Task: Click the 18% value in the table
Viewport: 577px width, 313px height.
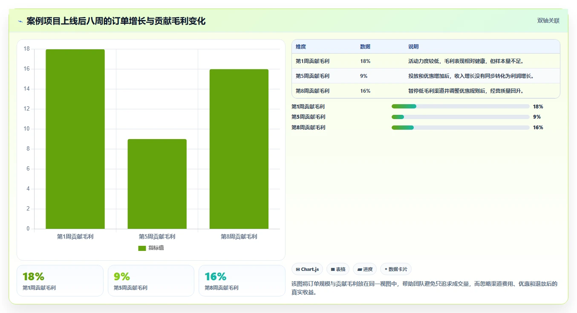Action: pyautogui.click(x=365, y=61)
